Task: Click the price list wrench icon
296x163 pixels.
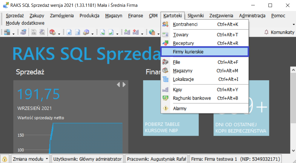Action: coord(42,32)
